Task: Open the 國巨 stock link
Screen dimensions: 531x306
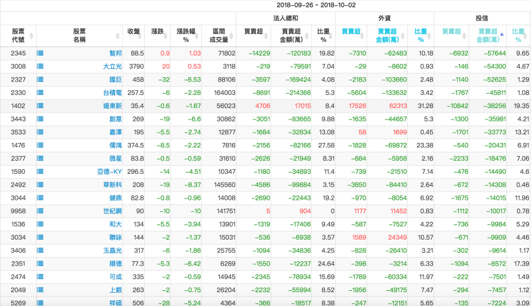Action: [115, 80]
